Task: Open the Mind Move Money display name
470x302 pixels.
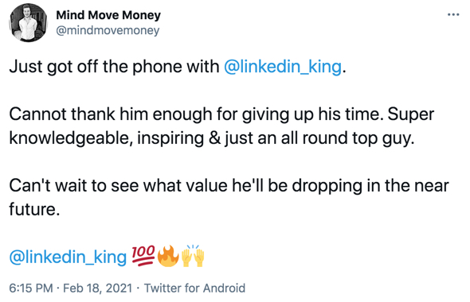Action: [x=108, y=15]
